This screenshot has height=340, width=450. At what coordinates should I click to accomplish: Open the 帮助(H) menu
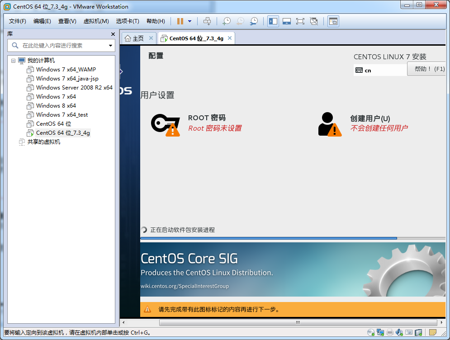click(x=156, y=21)
